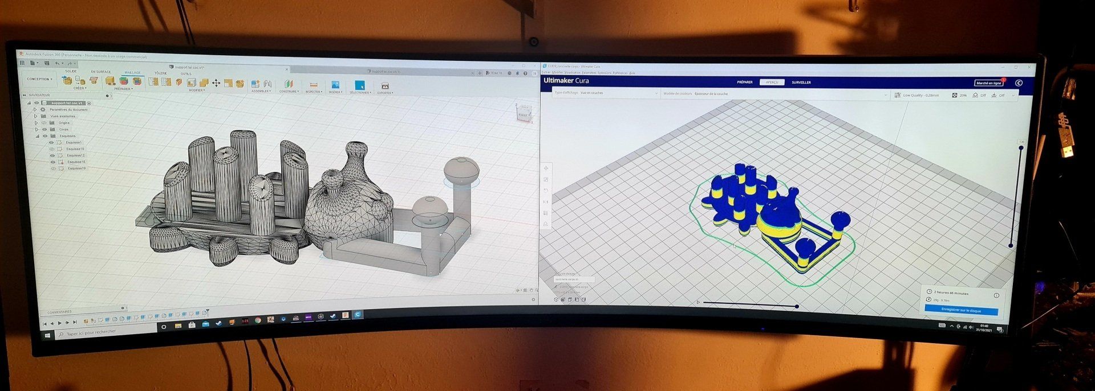
Task: Switch to Surveiller stage in Cura
Action: [x=801, y=83]
